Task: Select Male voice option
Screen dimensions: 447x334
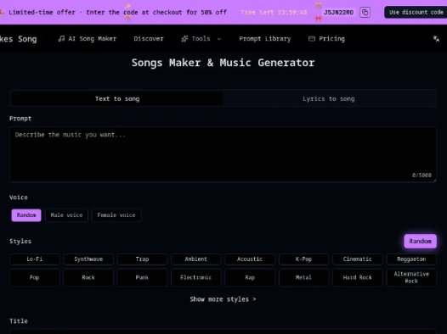Action: coord(66,215)
